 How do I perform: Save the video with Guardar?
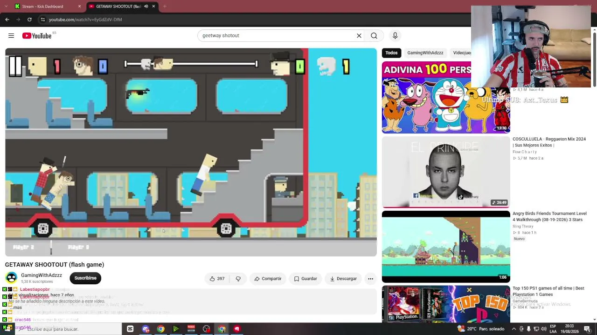[x=305, y=279]
